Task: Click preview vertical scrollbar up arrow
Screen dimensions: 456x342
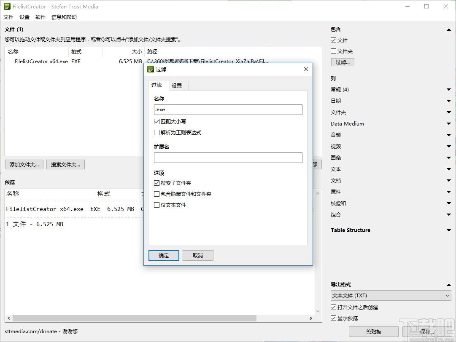Action: 318,193
